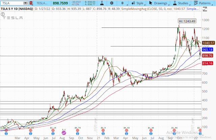Click the 1300 price axis label

coord(206,20)
